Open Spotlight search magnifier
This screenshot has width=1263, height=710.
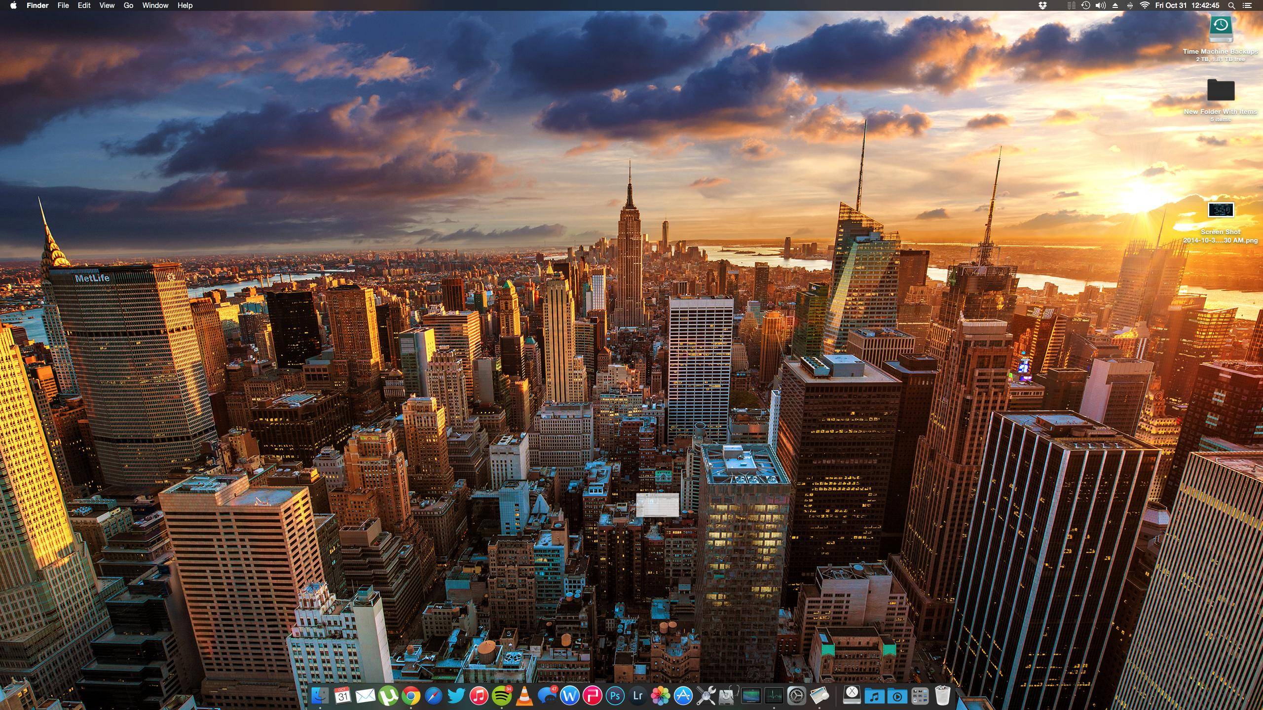(1231, 5)
